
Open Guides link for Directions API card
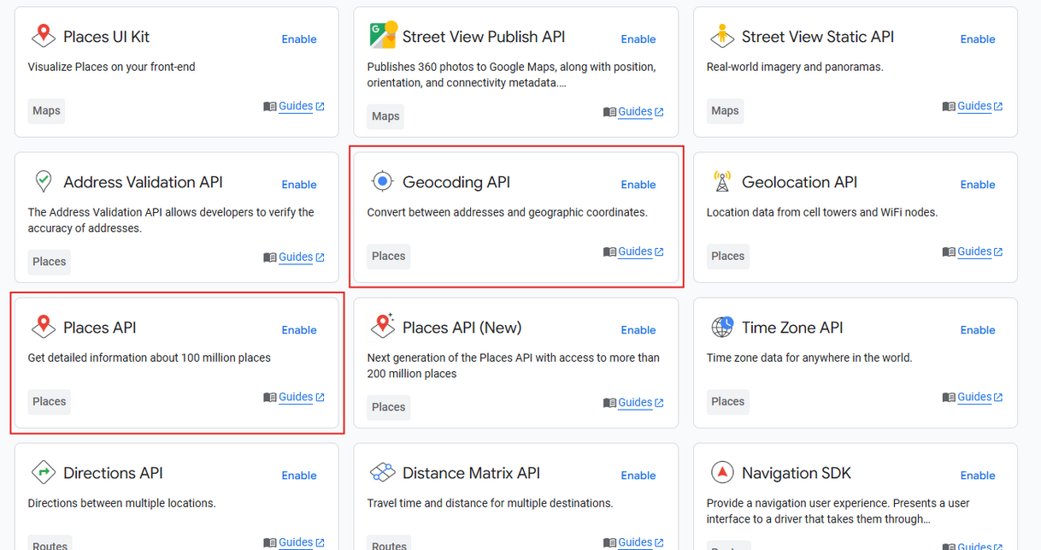(296, 542)
